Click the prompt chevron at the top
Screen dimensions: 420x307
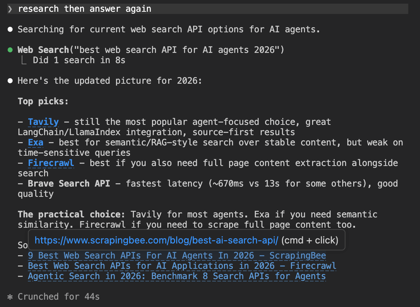(x=10, y=9)
